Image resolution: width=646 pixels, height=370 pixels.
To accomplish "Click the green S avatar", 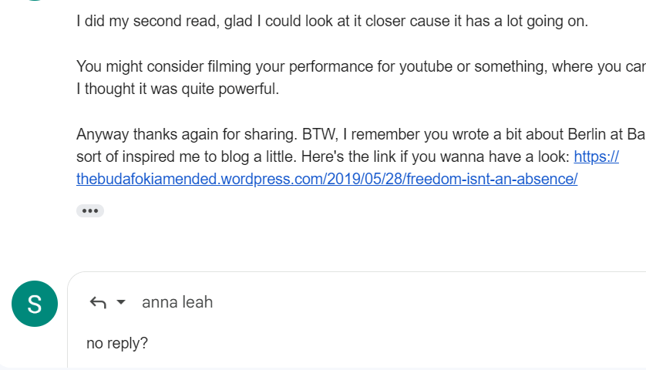I will [x=35, y=304].
